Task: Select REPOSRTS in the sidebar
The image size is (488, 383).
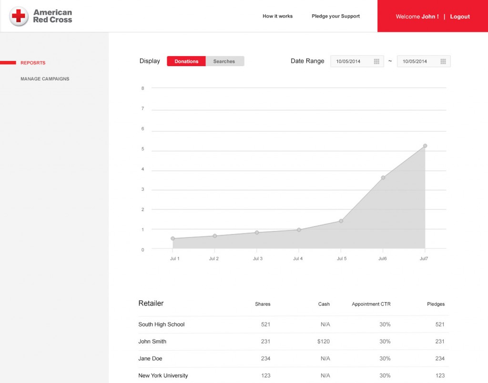Action: 33,63
